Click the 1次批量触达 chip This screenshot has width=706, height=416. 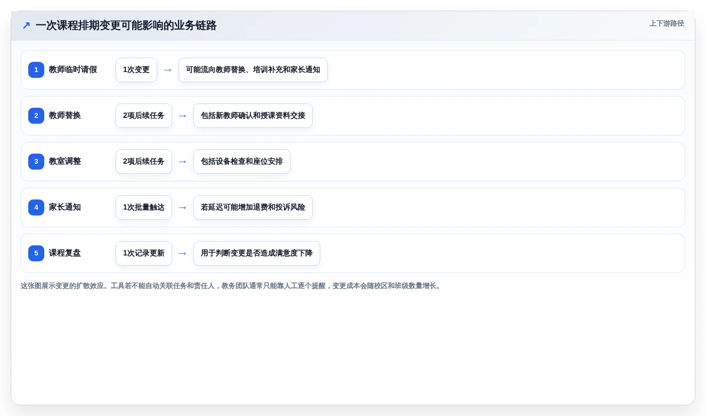pyautogui.click(x=144, y=207)
